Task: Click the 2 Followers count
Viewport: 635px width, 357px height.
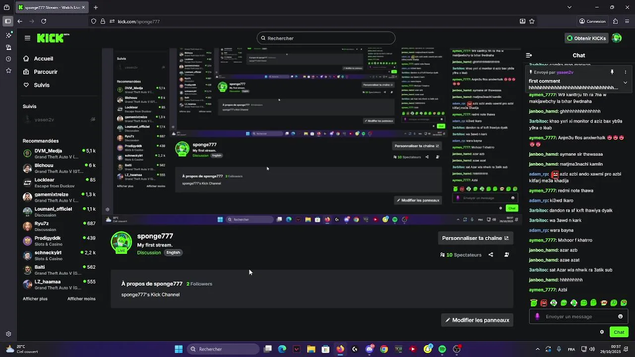Action: click(199, 284)
